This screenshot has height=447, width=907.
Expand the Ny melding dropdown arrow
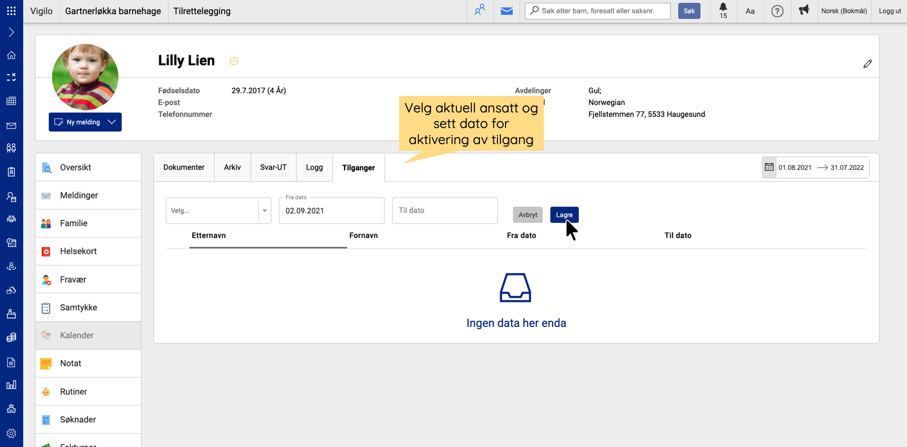(x=112, y=122)
